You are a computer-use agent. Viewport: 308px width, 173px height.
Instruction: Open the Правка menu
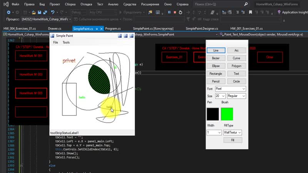[29, 4]
